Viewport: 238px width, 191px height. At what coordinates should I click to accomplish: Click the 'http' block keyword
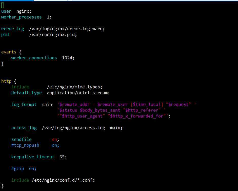6,81
